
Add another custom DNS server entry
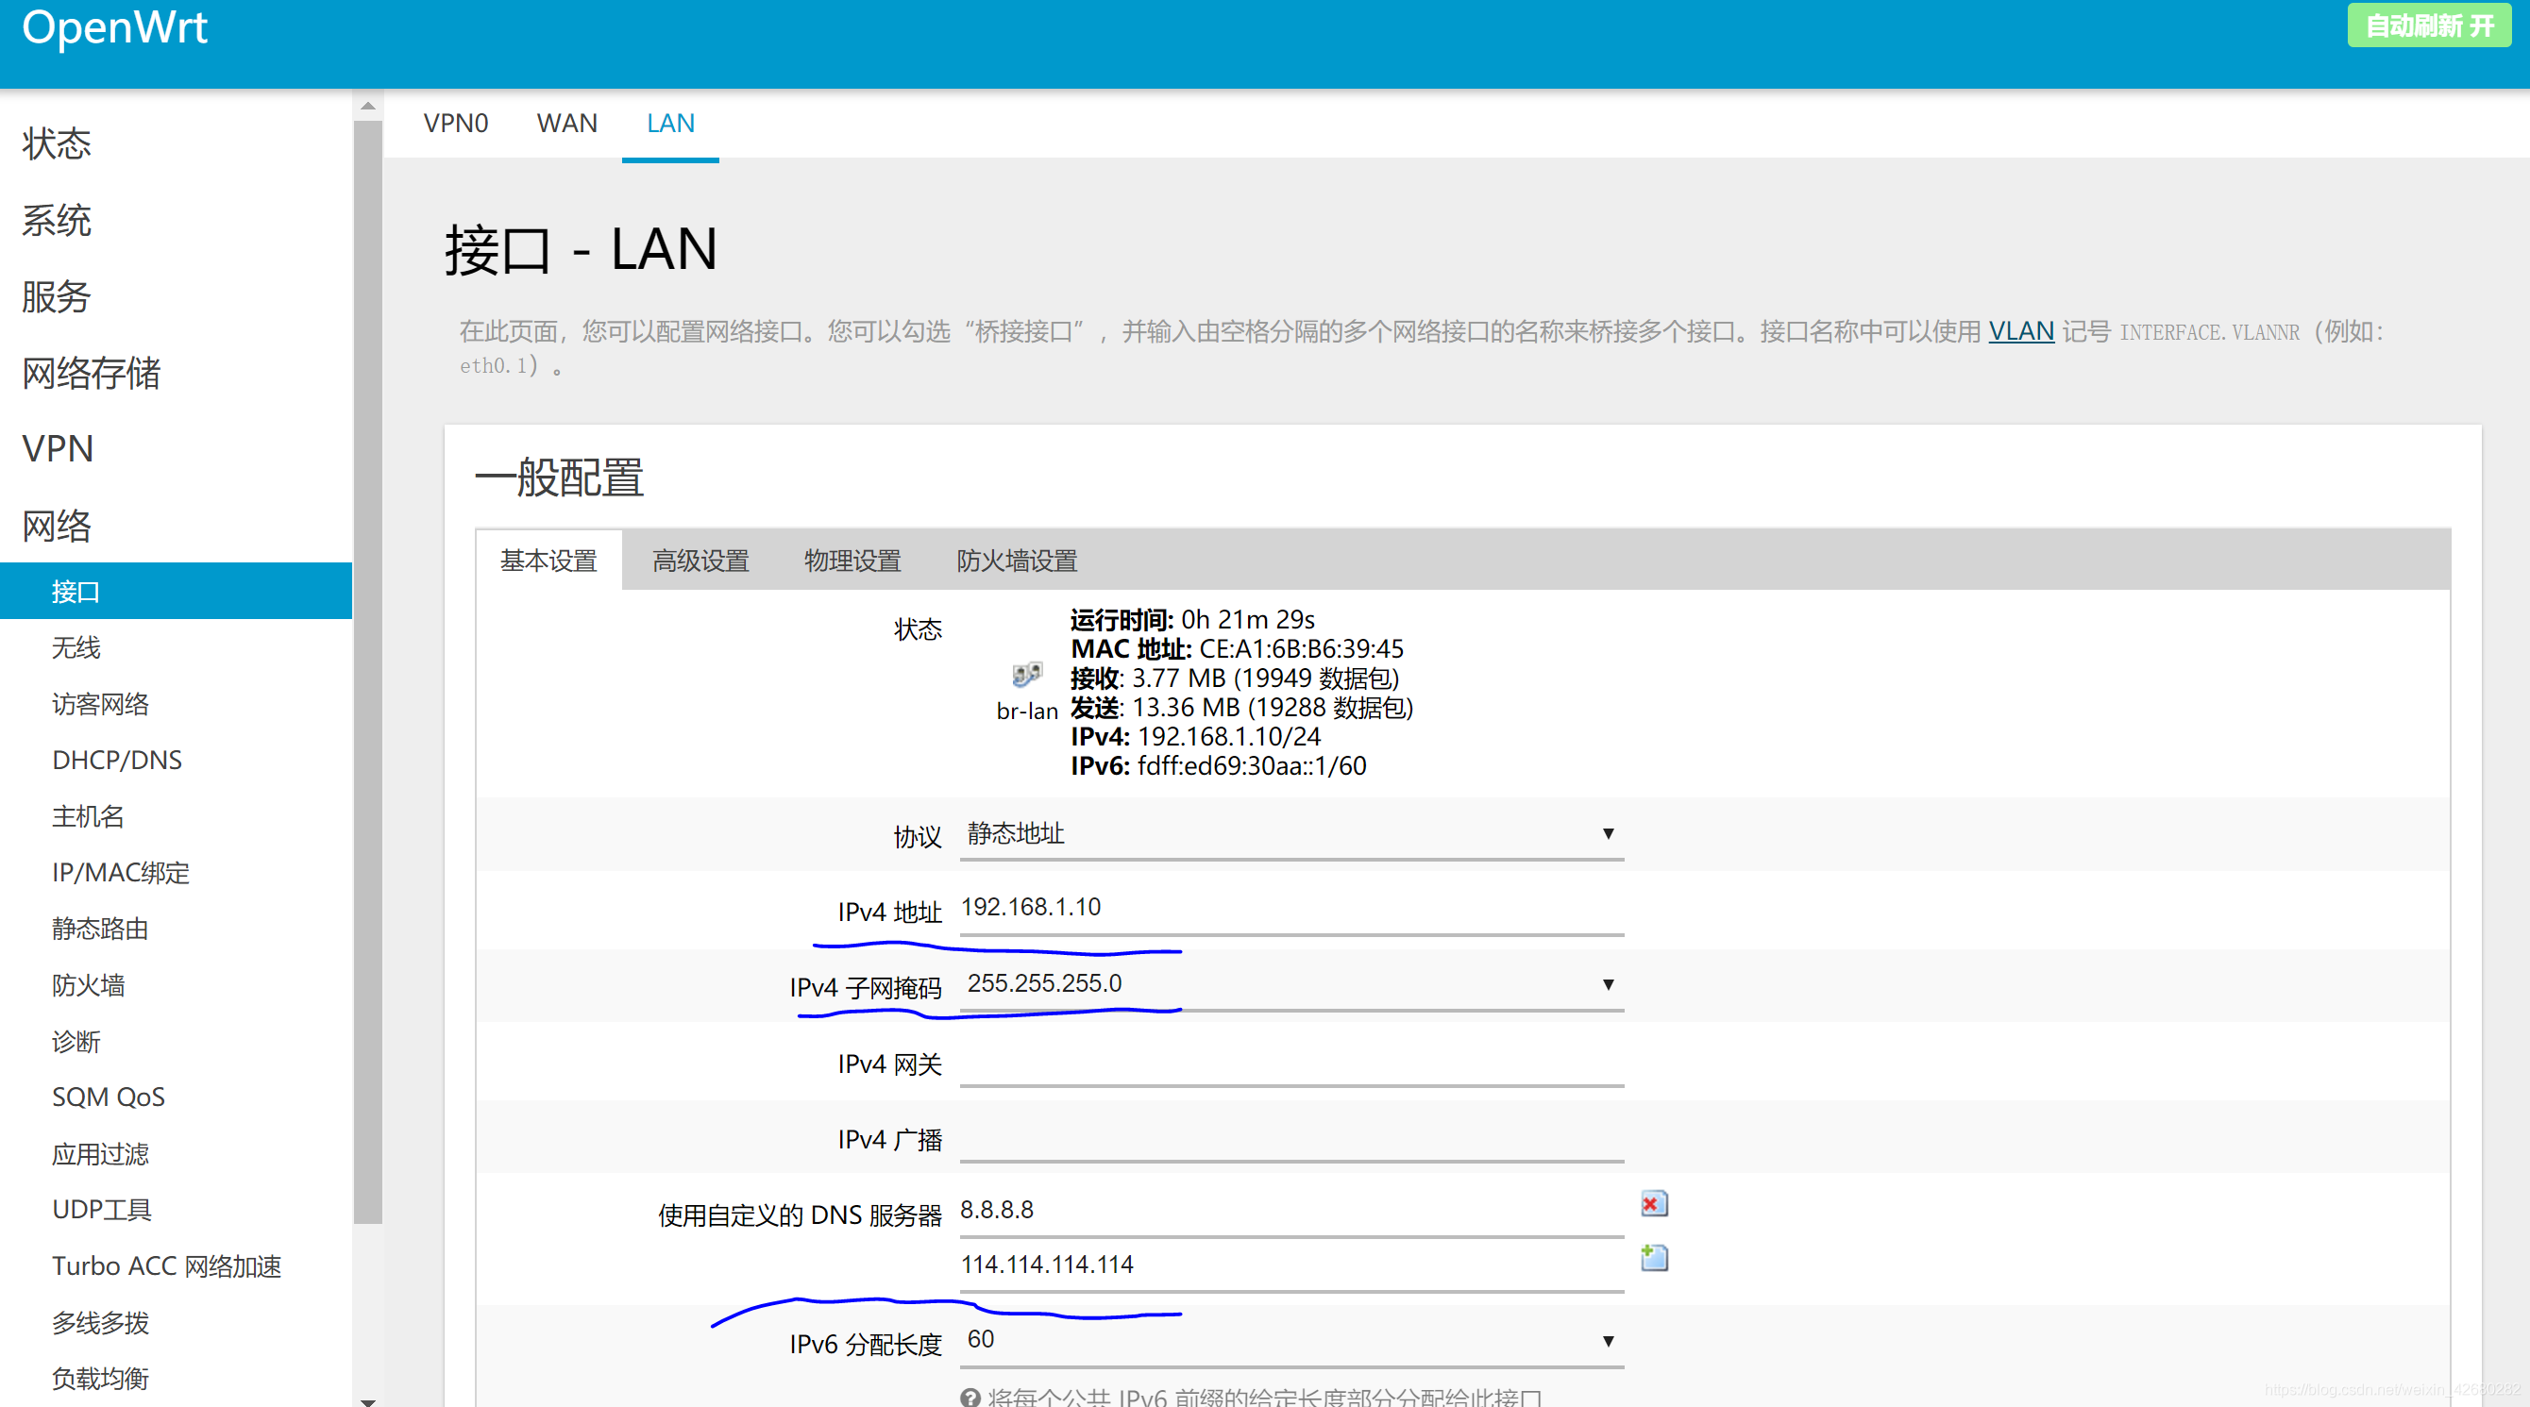(1654, 1258)
